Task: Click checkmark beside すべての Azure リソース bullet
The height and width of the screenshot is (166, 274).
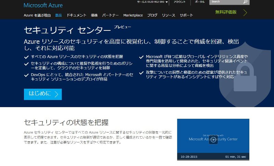Action: pyautogui.click(x=26, y=57)
